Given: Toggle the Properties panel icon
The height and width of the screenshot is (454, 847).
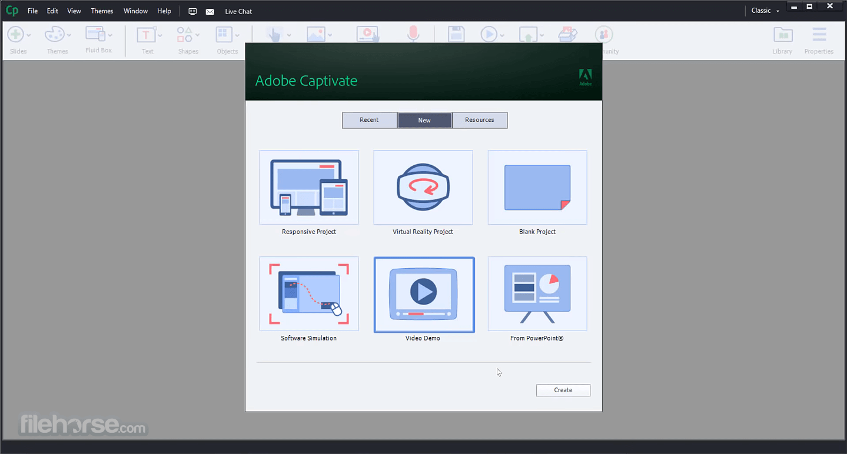Looking at the screenshot, I should (x=819, y=35).
